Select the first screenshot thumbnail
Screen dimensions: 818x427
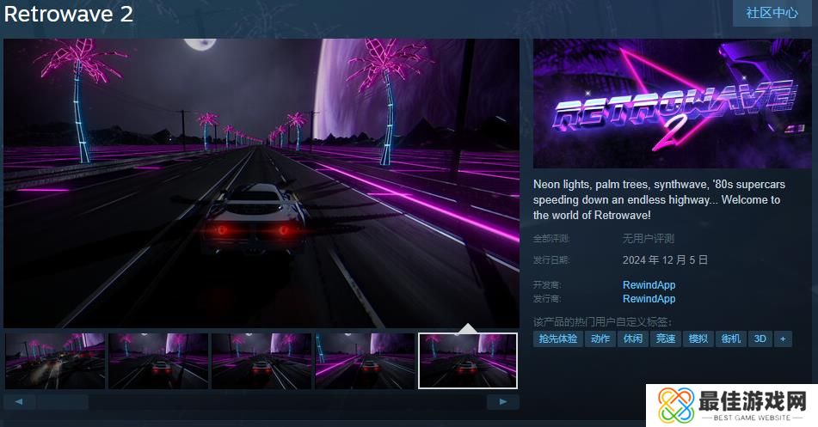pos(55,361)
